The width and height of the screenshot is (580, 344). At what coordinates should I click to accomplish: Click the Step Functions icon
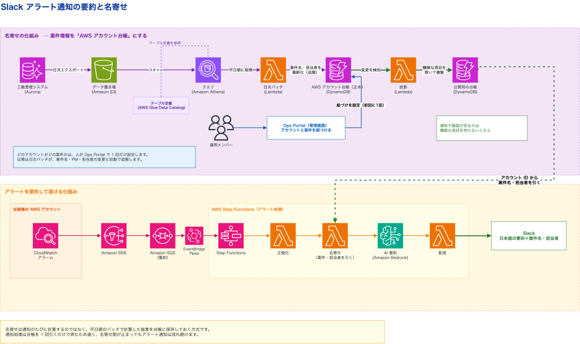(x=231, y=236)
